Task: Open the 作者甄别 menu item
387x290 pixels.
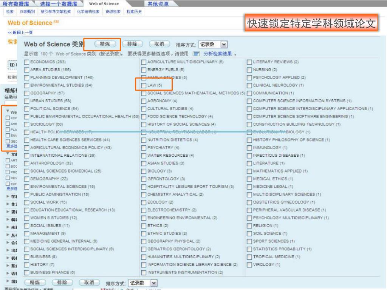Action: (27, 12)
